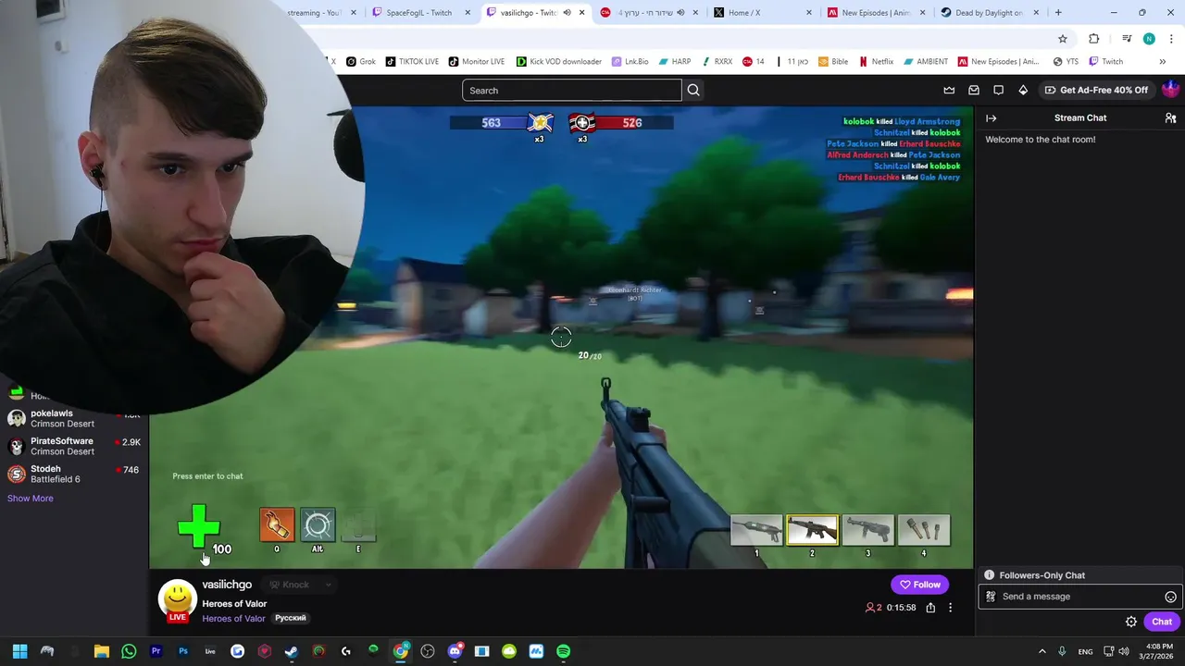Image resolution: width=1185 pixels, height=666 pixels.
Task: Open the emote picker smiley icon
Action: [x=1170, y=597]
